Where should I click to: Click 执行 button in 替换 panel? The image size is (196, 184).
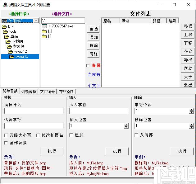tap(52, 151)
